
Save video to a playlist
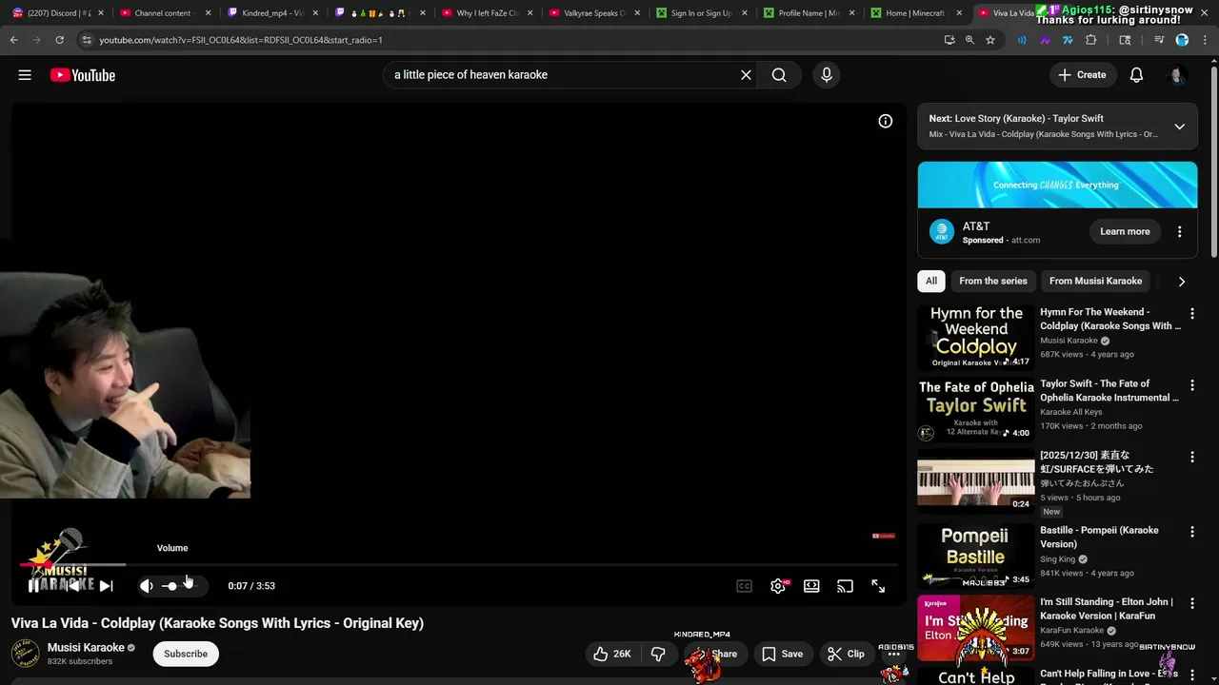[782, 654]
